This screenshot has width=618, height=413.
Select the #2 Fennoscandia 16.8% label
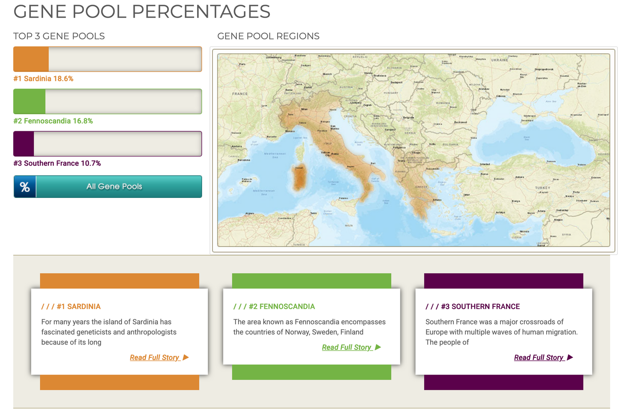pos(53,121)
